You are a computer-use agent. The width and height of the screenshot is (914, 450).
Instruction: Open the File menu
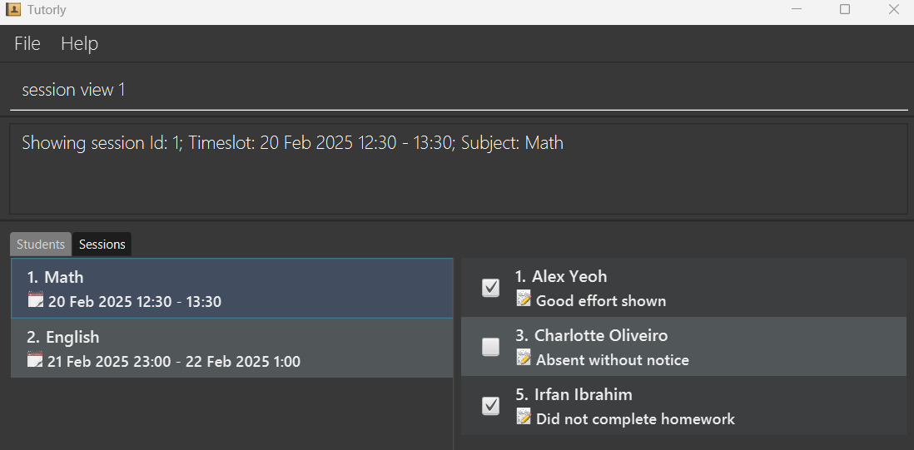27,43
